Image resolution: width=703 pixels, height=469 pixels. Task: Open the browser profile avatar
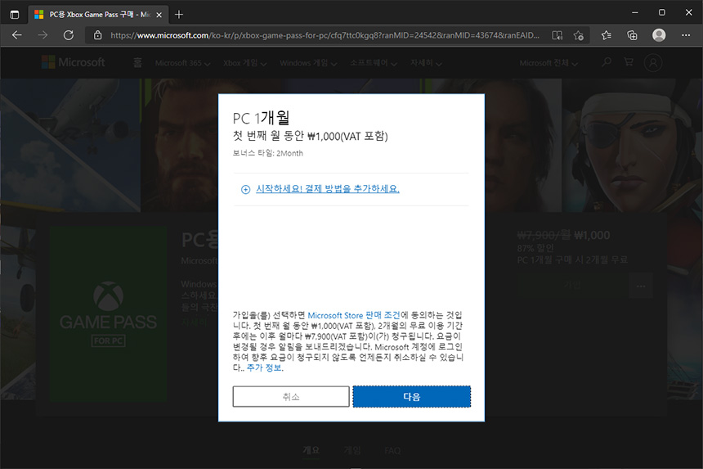[x=659, y=35]
